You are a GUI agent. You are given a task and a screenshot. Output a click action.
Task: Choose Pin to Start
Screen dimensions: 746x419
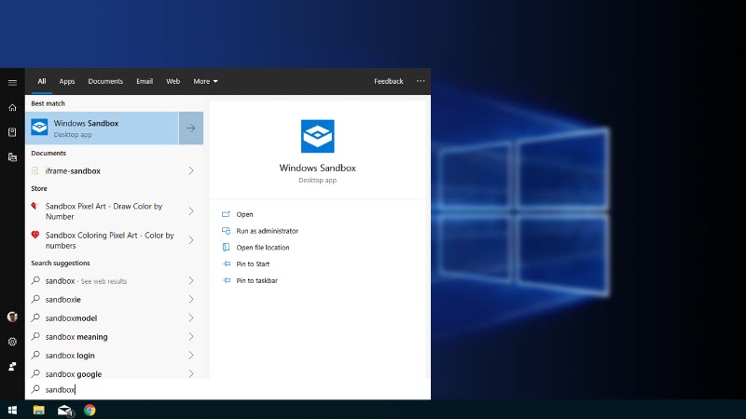[x=253, y=264]
